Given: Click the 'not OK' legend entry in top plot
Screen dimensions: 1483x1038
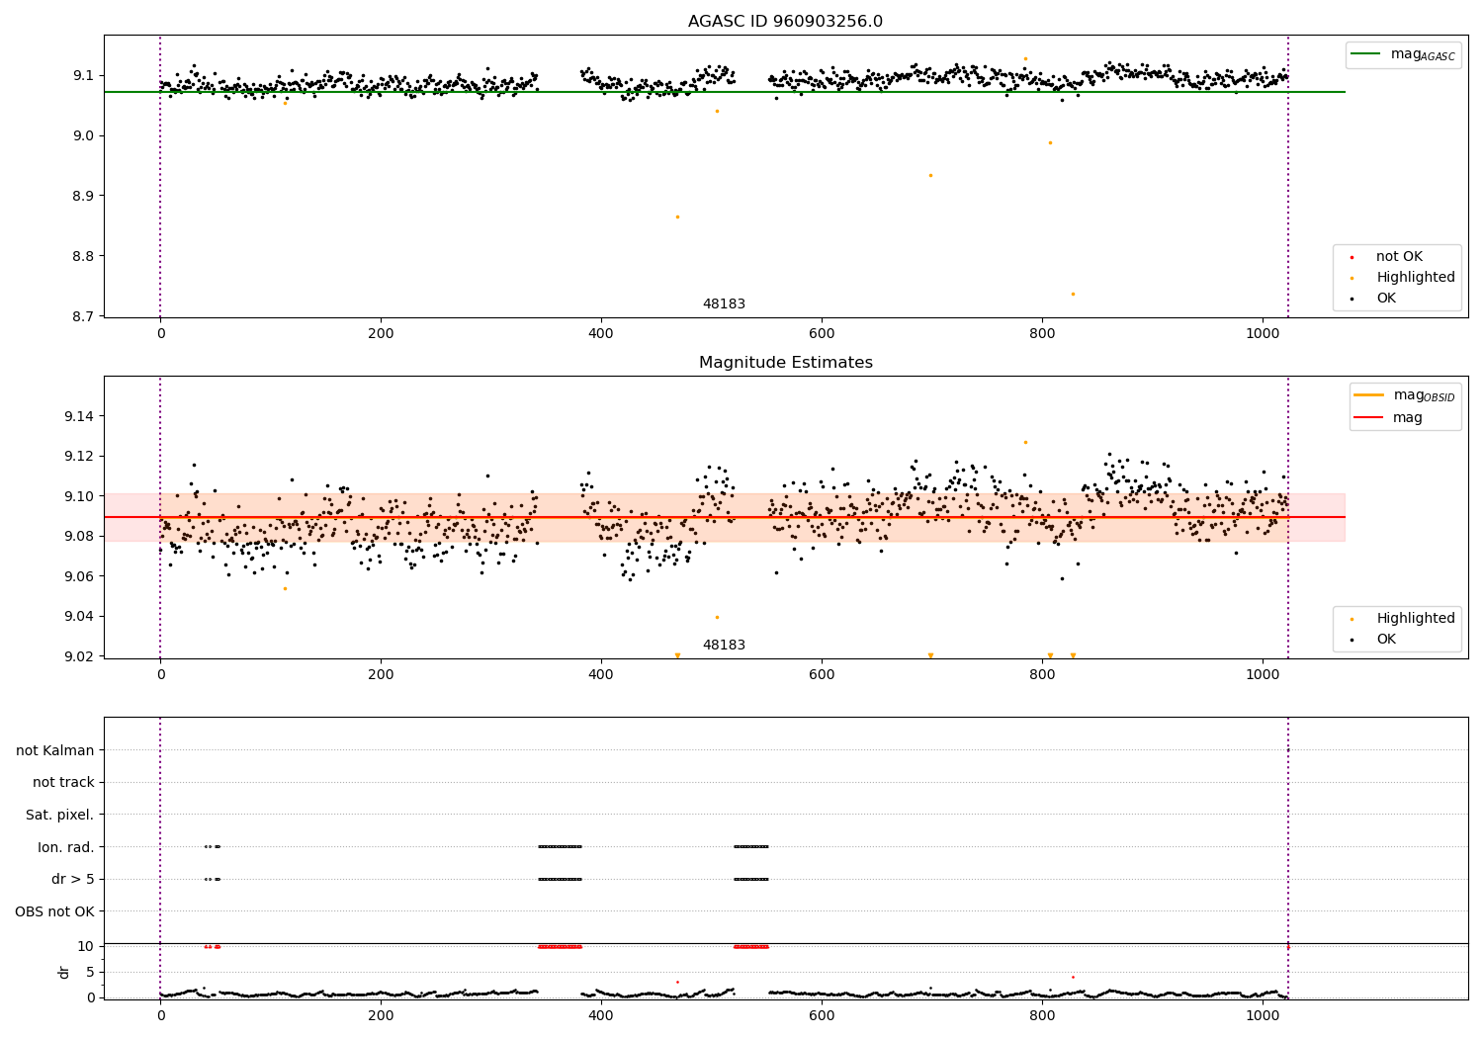Looking at the screenshot, I should tap(1398, 257).
